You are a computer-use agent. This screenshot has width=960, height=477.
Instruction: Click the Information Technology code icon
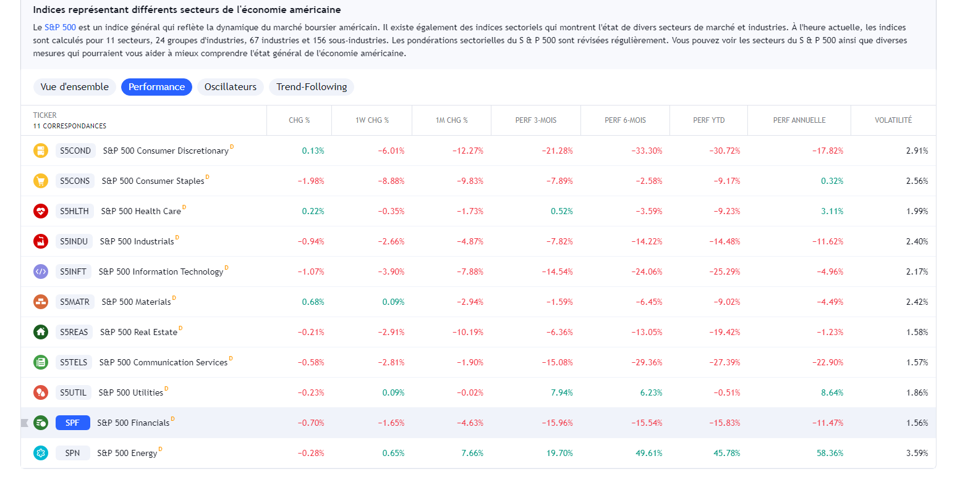(x=41, y=272)
